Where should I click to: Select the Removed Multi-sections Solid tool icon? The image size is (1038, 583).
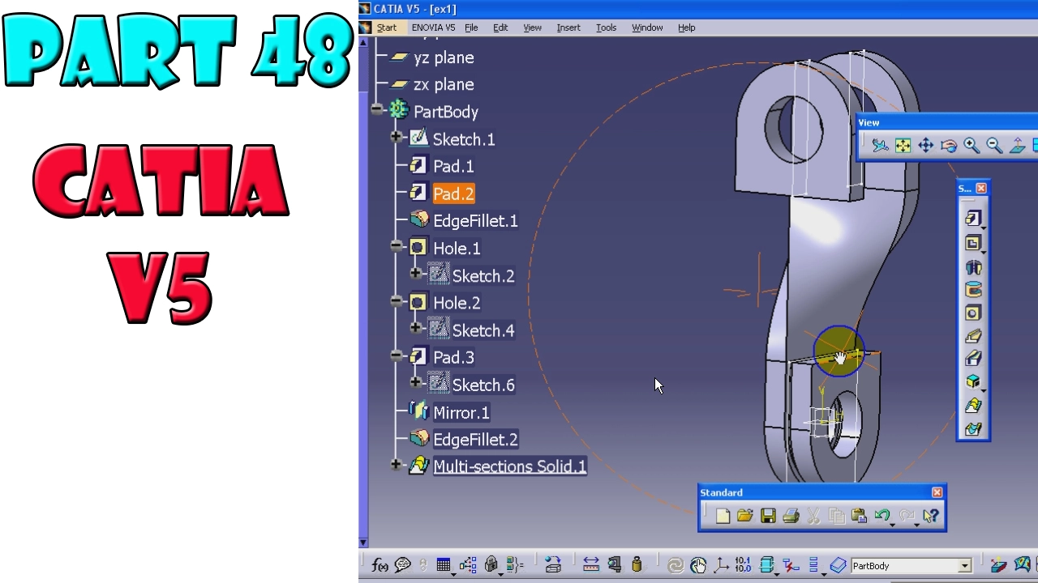pos(973,429)
